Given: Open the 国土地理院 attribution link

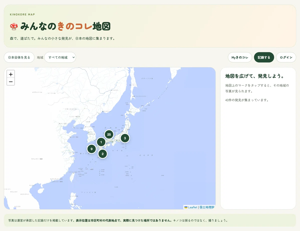Looking at the screenshot, I should [207, 207].
